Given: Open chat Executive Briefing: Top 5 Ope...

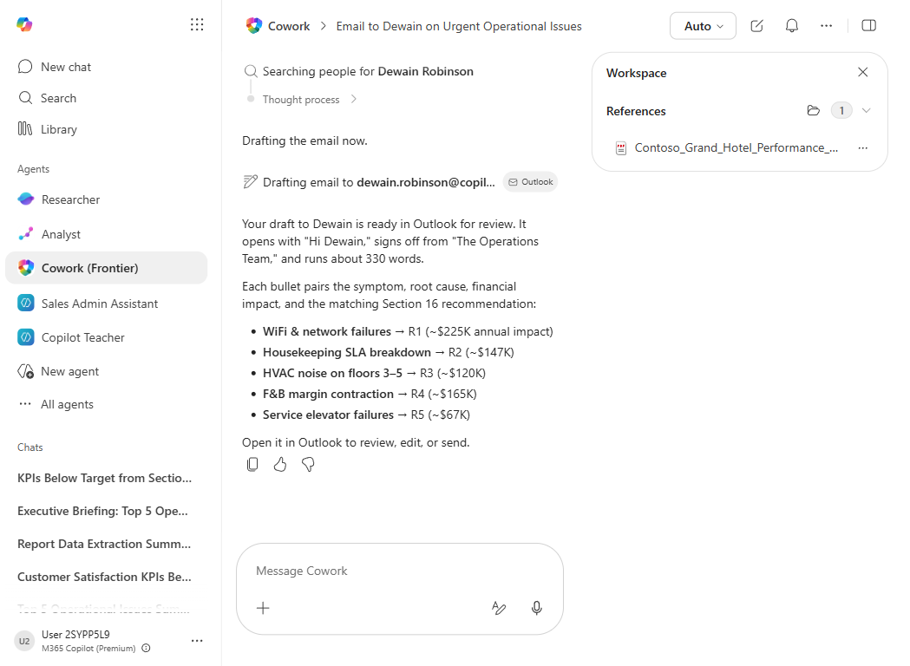Looking at the screenshot, I should pos(102,511).
